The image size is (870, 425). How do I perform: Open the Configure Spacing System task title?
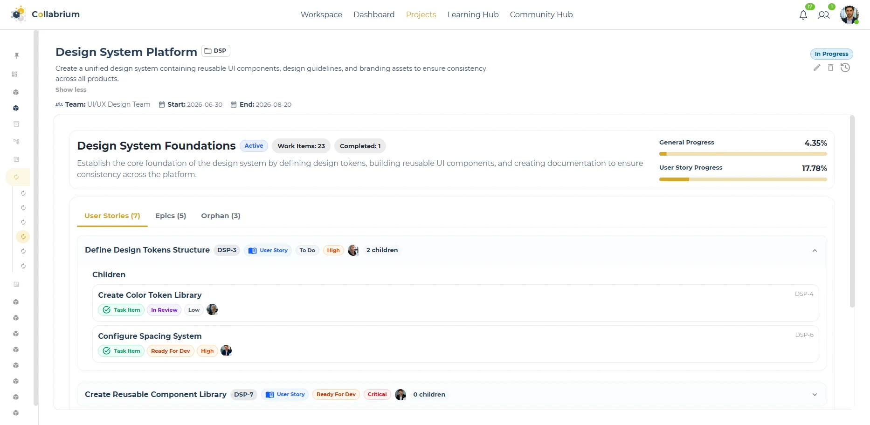[x=150, y=336]
